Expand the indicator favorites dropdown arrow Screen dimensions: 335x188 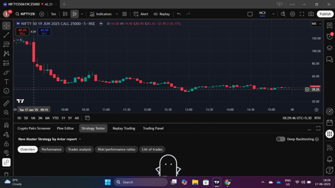pyautogui.click(x=117, y=14)
